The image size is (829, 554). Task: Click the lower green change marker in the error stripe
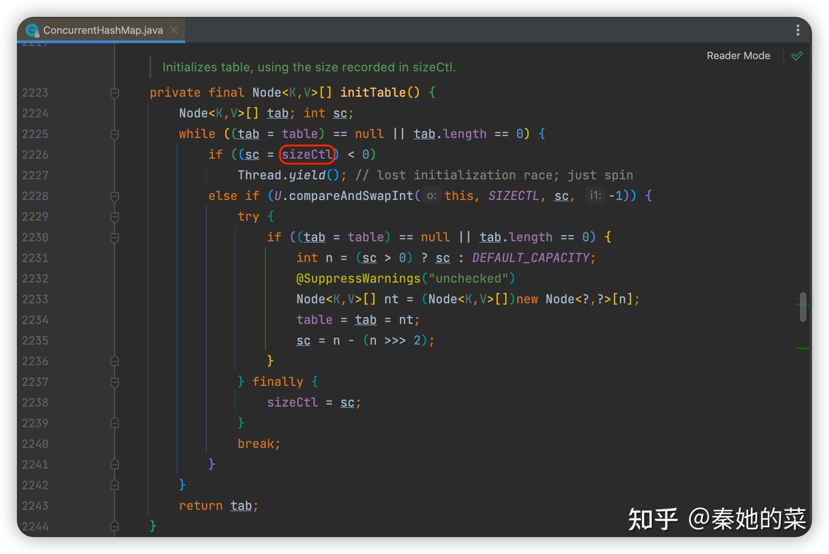[x=803, y=347]
